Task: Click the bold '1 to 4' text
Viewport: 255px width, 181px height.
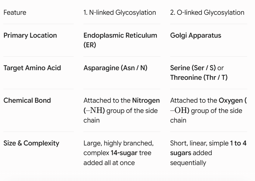Action: (x=238, y=143)
